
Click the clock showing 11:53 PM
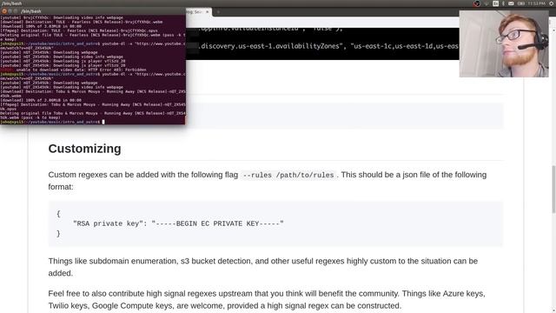coord(536,3)
